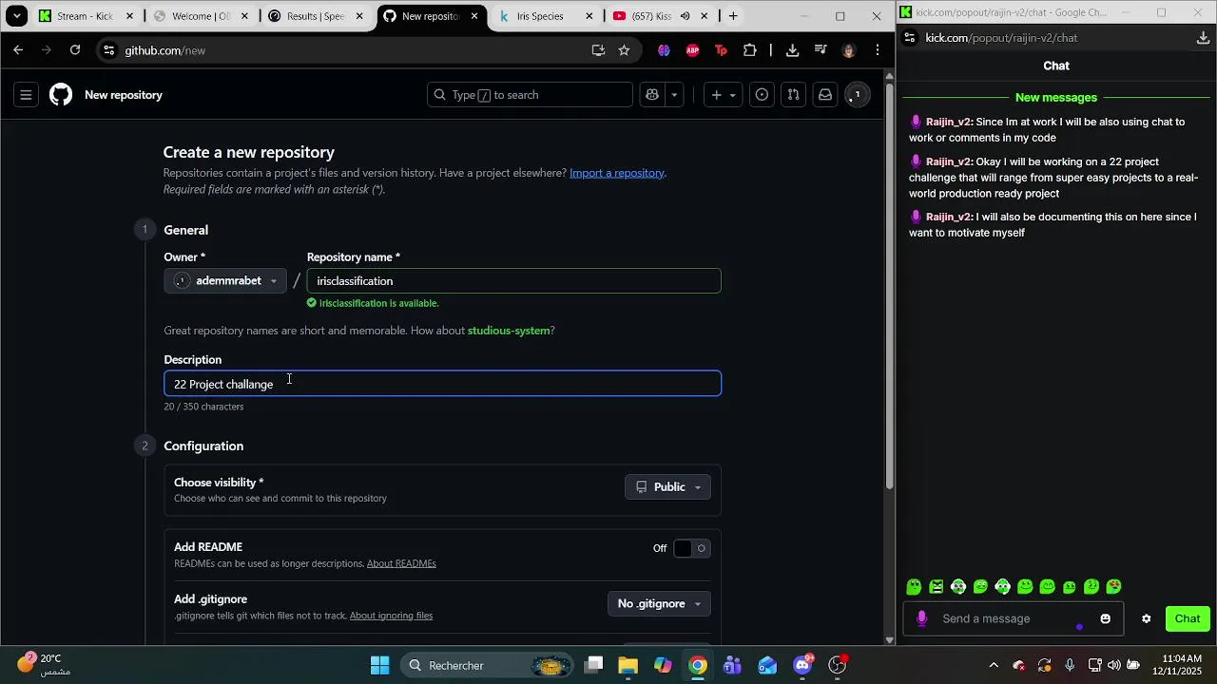1217x684 pixels.
Task: Open the No .gitignore dropdown
Action: coord(659,604)
